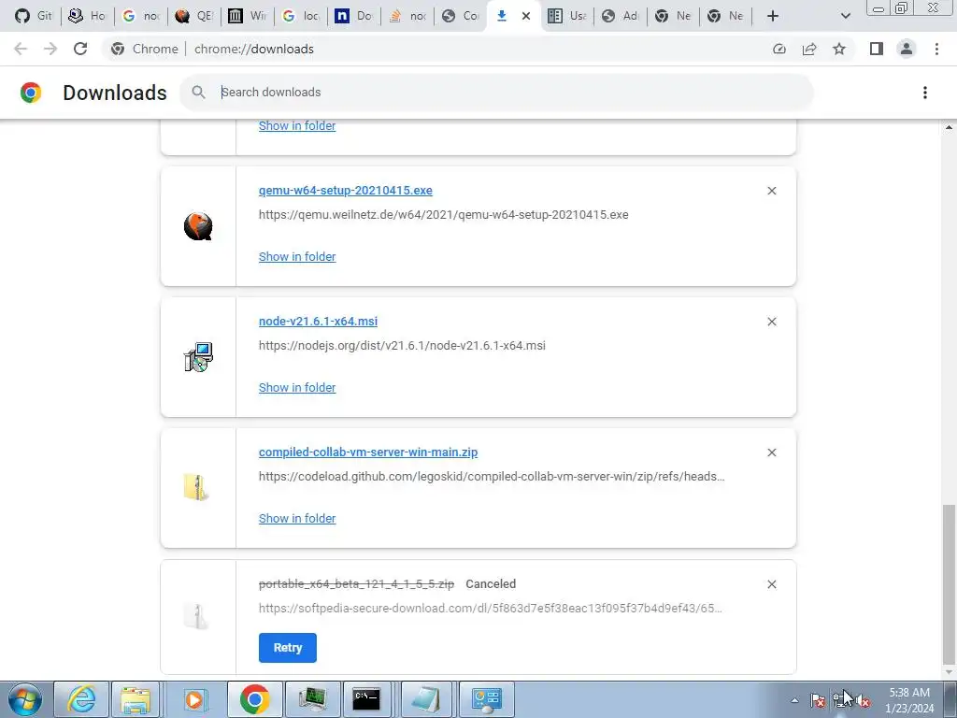Open the Command Prompt taskbar window
This screenshot has height=718, width=957.
[366, 699]
